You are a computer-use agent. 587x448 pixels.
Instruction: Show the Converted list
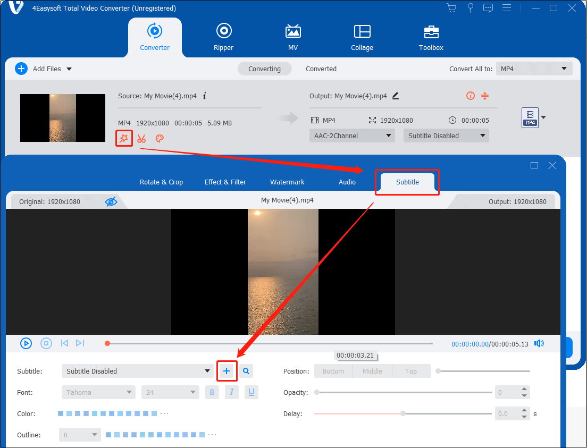tap(321, 69)
